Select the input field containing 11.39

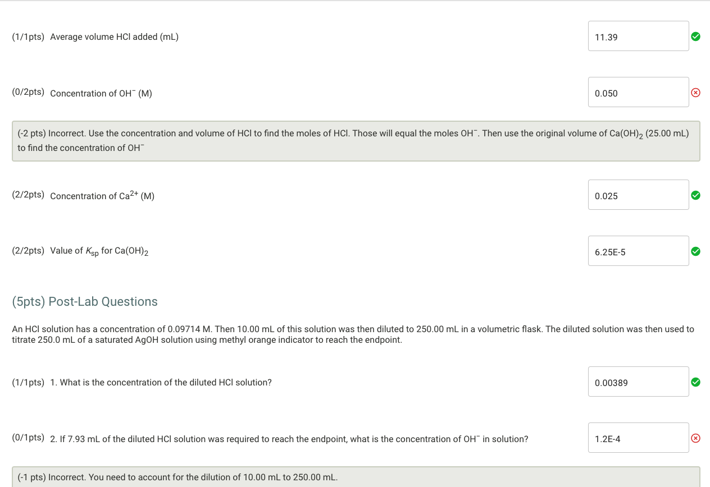coord(638,36)
